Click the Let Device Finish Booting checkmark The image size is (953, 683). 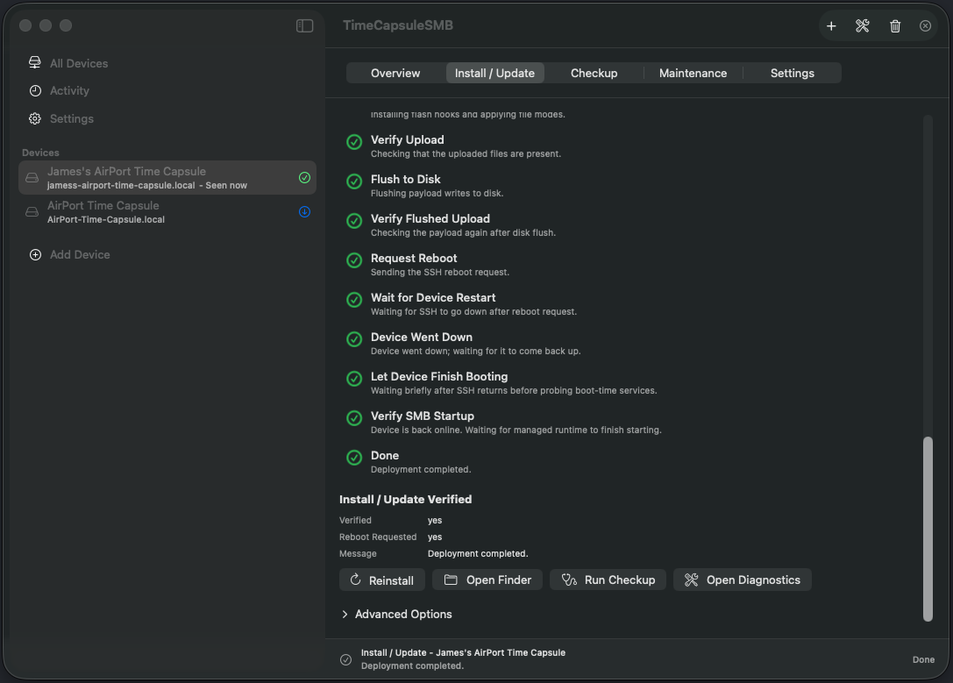tap(354, 379)
